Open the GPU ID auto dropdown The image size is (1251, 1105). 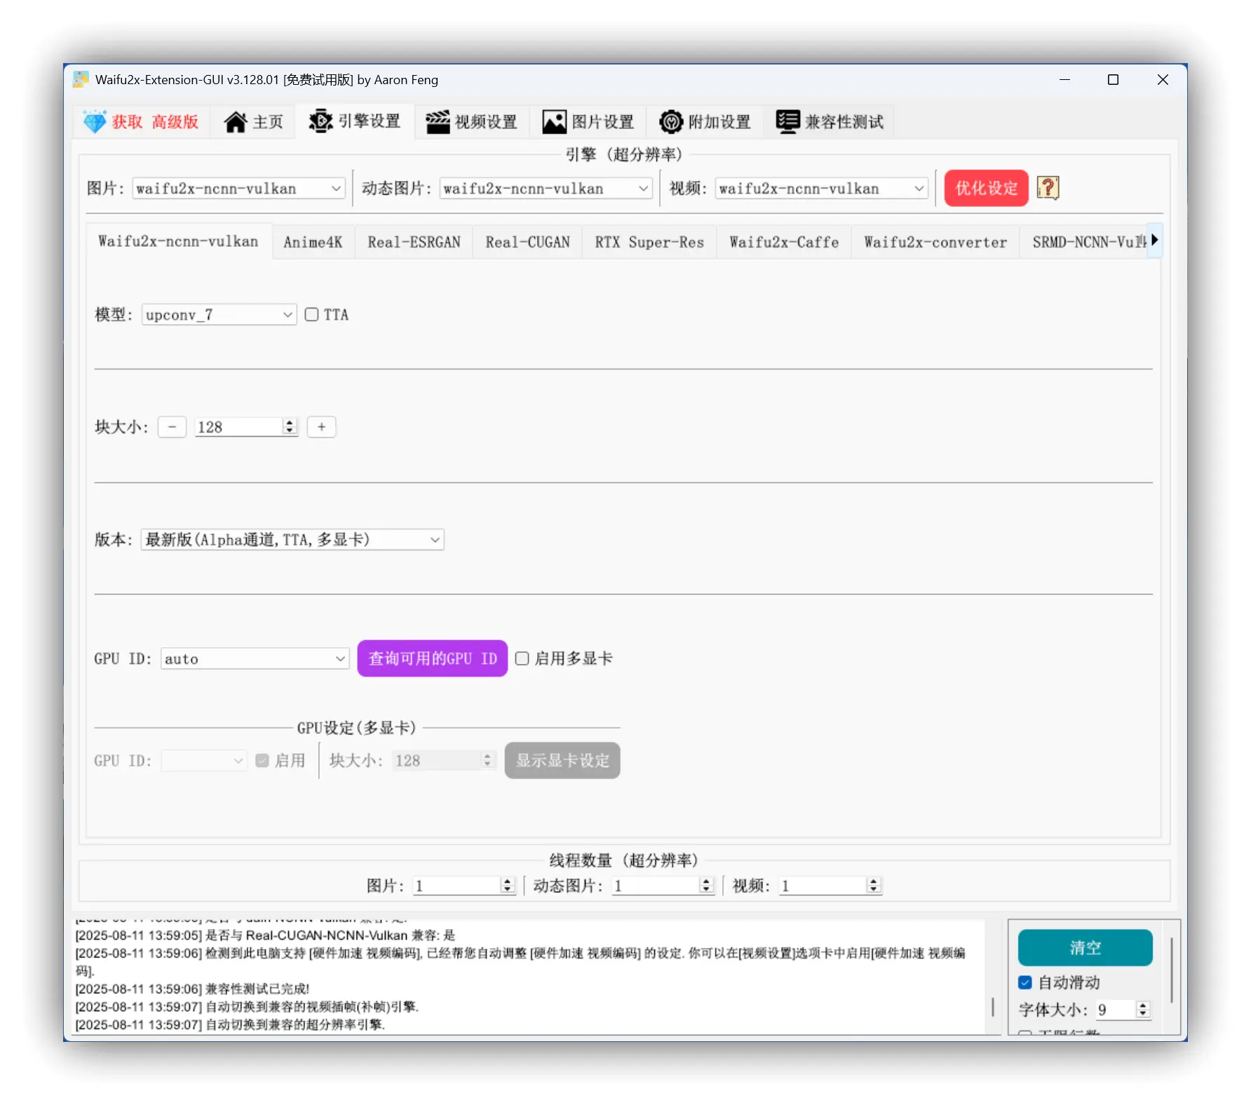click(x=255, y=658)
